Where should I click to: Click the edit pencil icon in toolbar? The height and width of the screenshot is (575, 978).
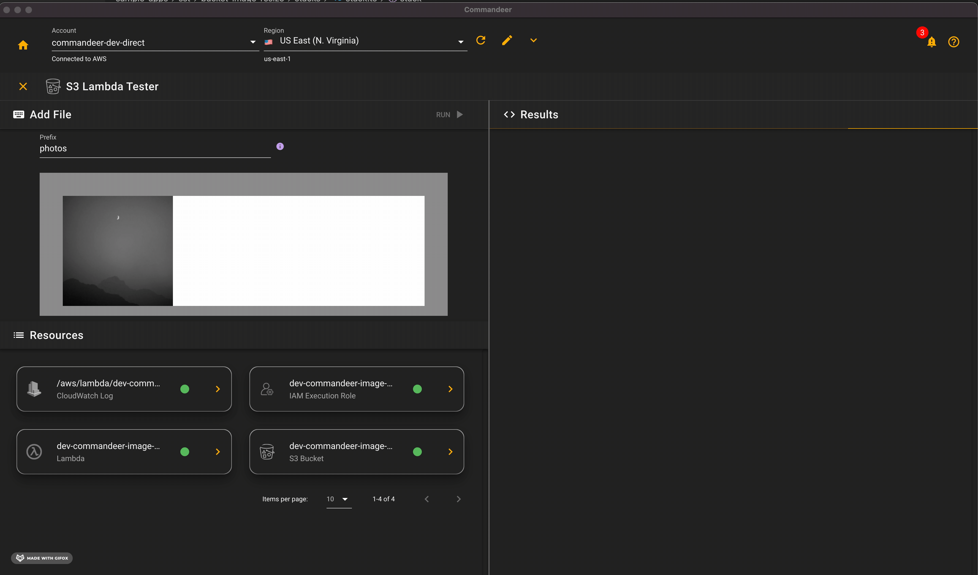[x=507, y=41]
